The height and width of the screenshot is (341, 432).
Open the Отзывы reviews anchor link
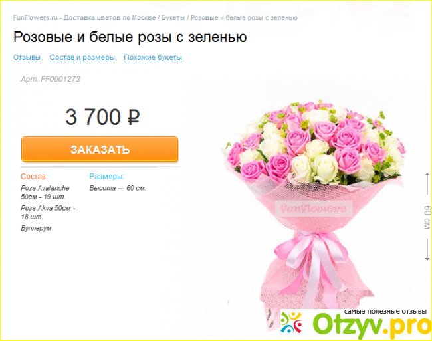pos(27,58)
